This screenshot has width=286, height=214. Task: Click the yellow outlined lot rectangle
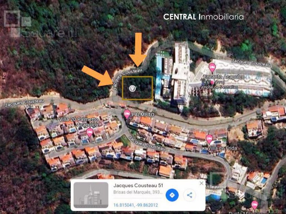(x=137, y=88)
